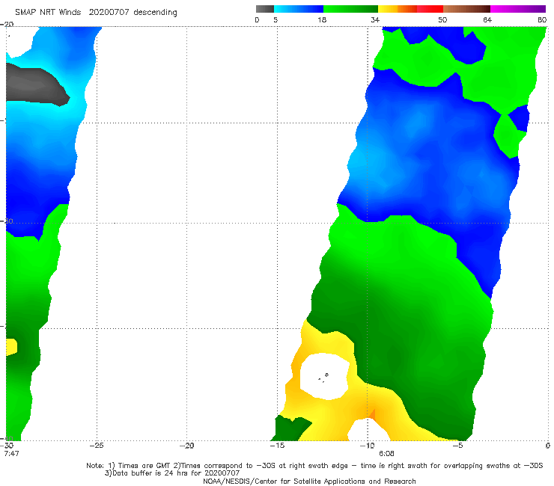Viewport: 554px width, 486px height.
Task: Click the '34' label under the color bar
Action: (375, 19)
